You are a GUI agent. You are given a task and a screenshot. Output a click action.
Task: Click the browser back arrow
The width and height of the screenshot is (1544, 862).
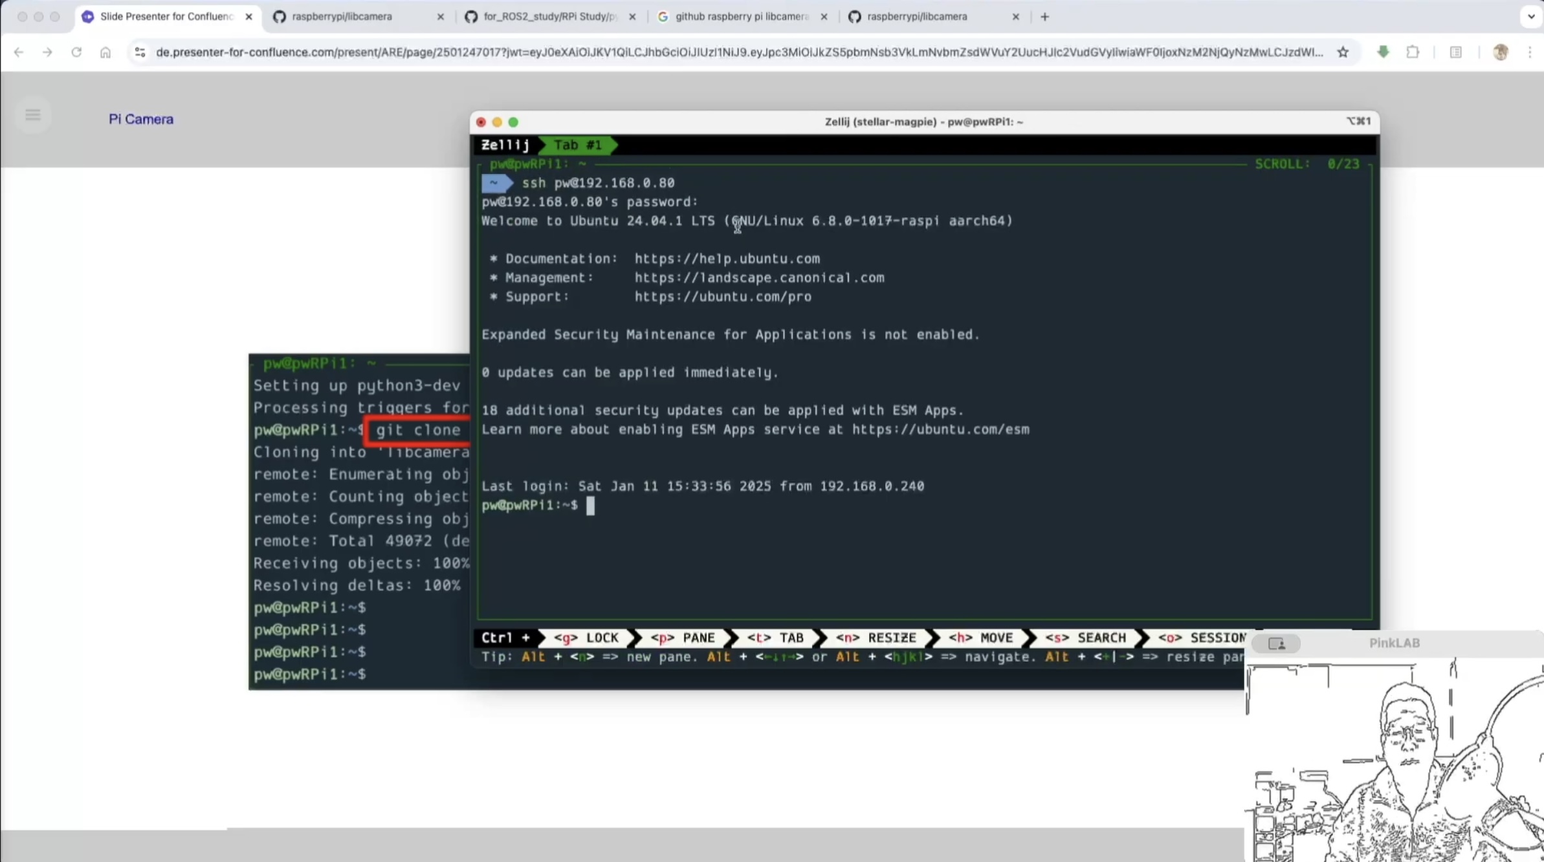pos(19,52)
